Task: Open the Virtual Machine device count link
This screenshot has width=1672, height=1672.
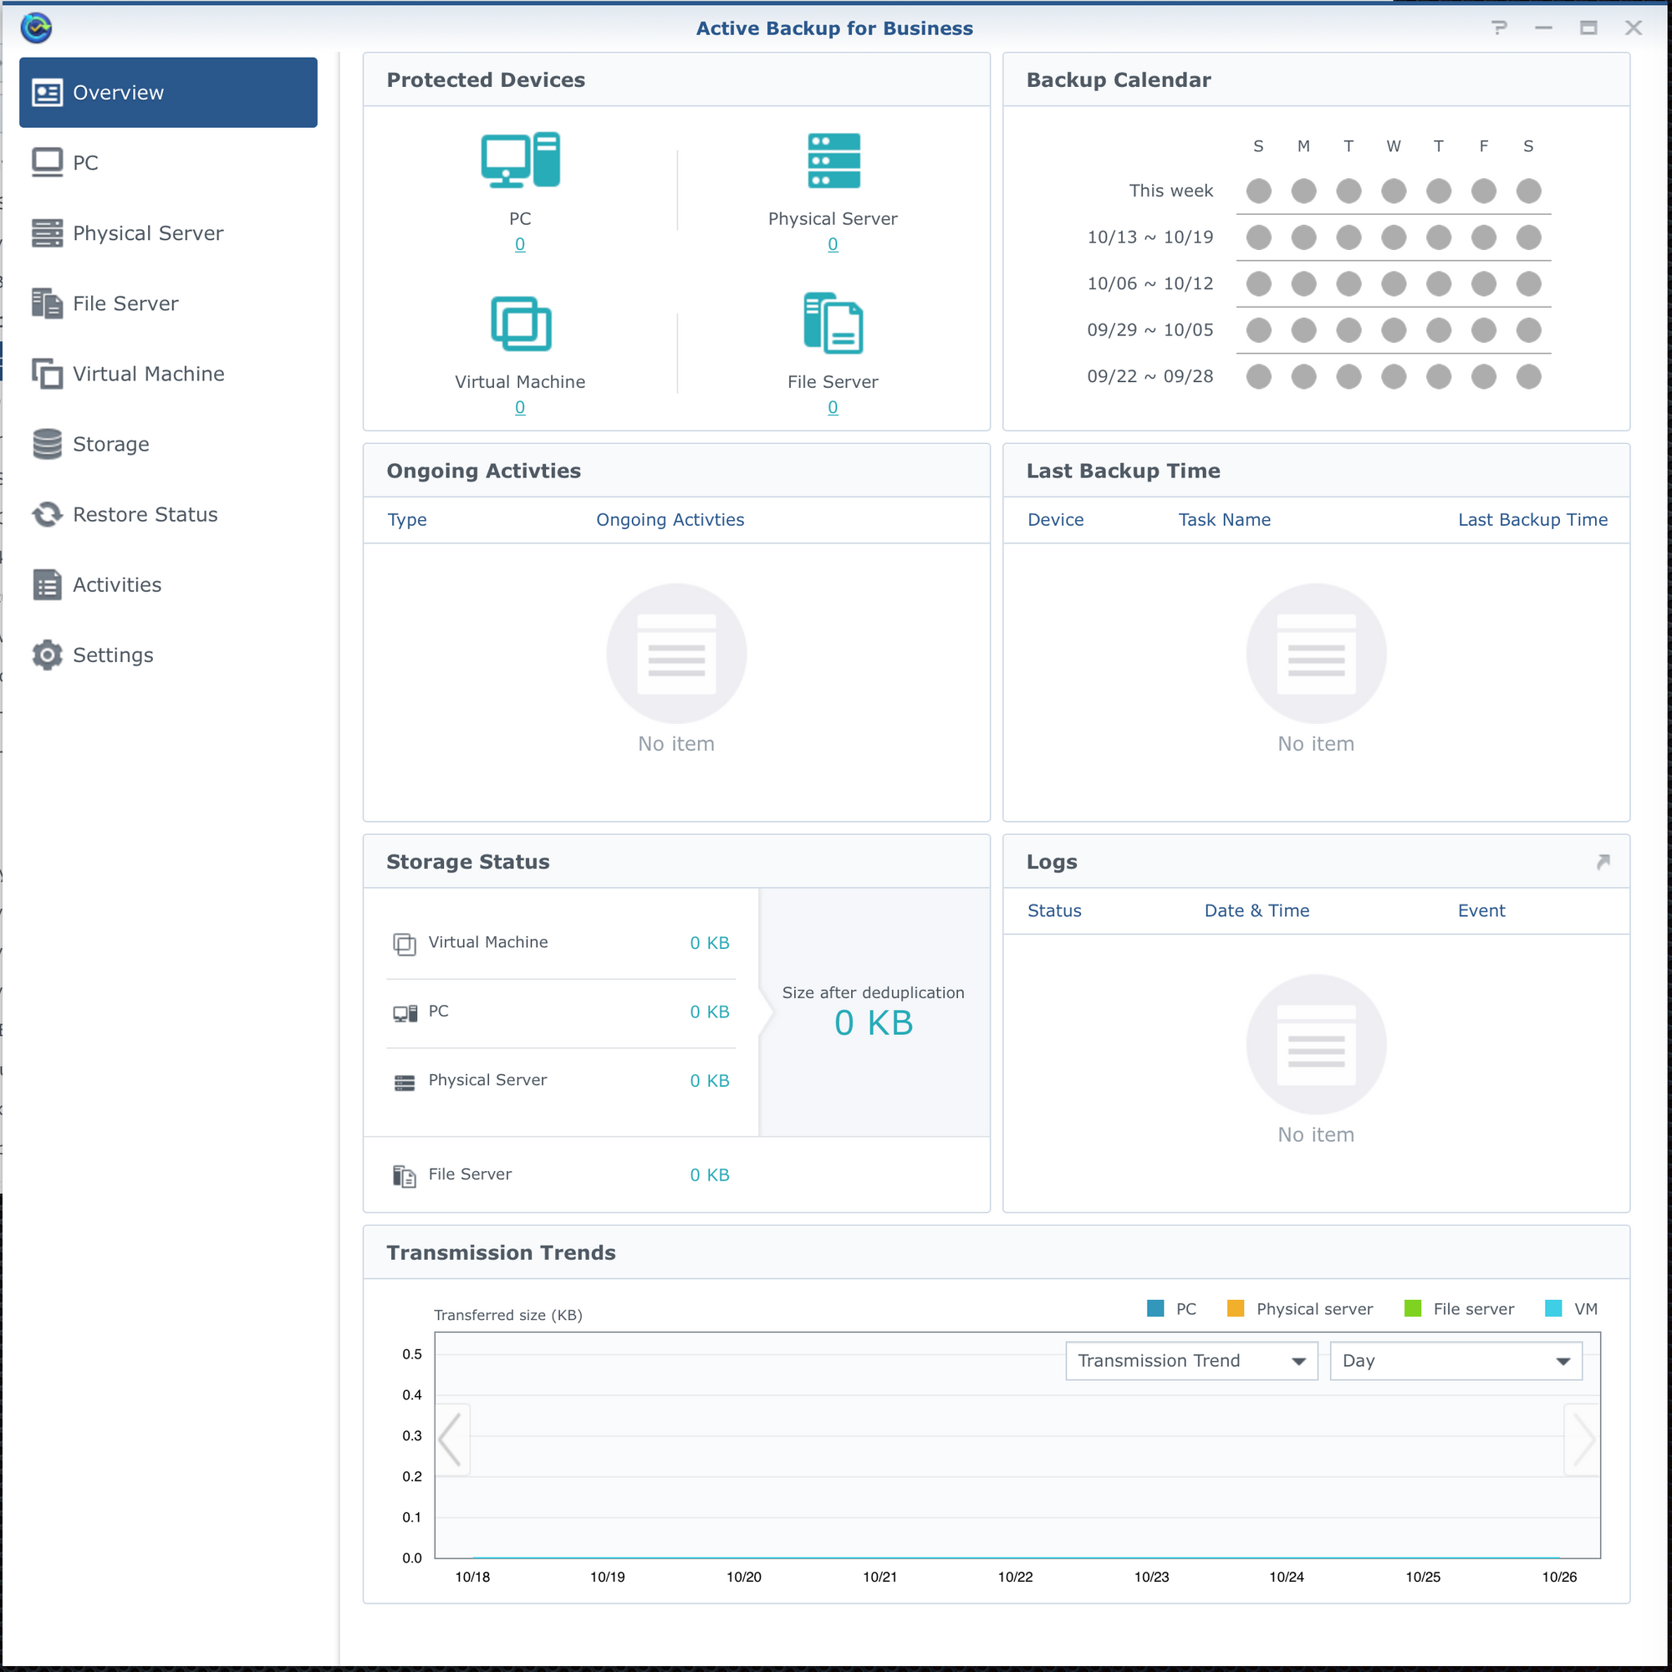Action: (x=520, y=407)
